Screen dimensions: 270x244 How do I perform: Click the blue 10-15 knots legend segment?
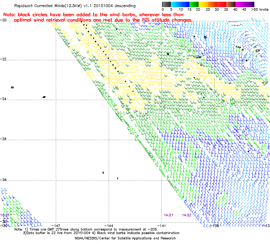(x=185, y=4)
